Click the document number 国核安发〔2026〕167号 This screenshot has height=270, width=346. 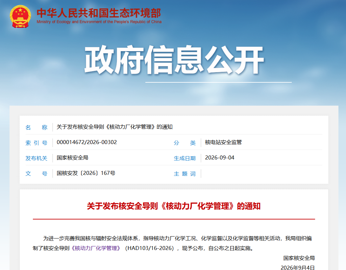86,173
